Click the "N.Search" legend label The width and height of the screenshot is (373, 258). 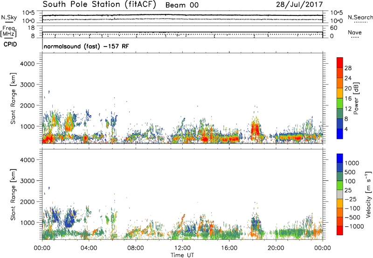360,17
